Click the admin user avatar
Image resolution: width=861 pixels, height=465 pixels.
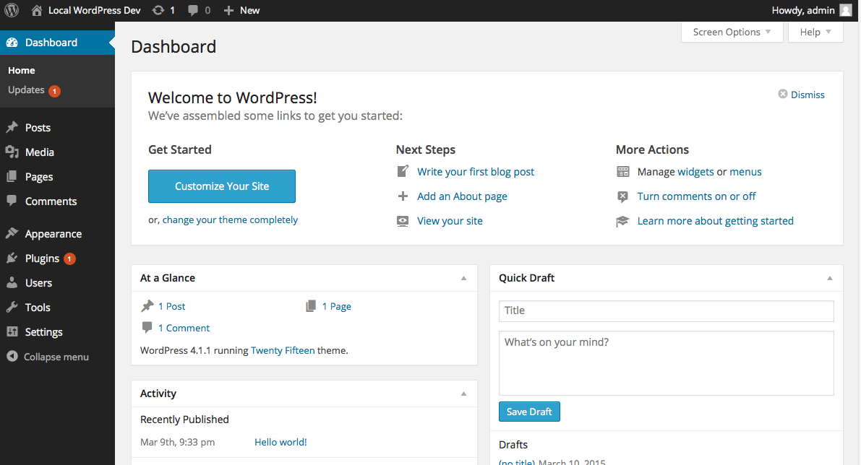click(845, 10)
